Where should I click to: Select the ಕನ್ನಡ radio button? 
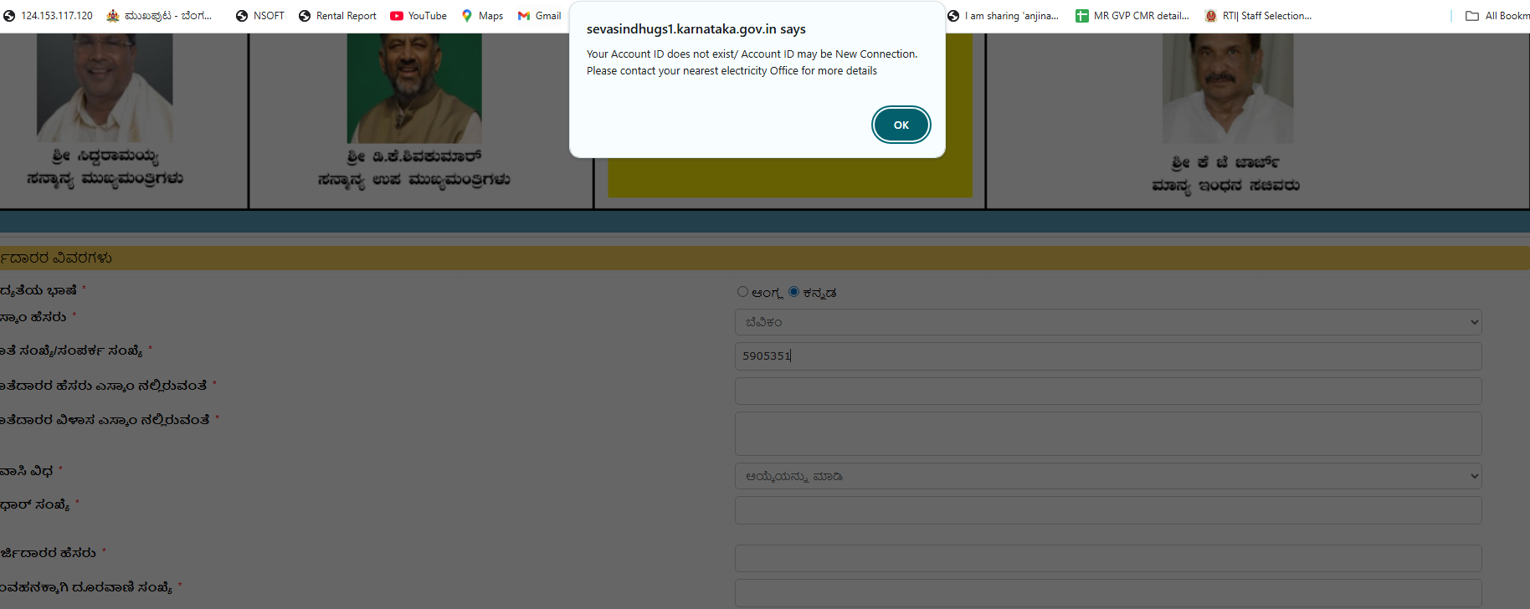(793, 292)
